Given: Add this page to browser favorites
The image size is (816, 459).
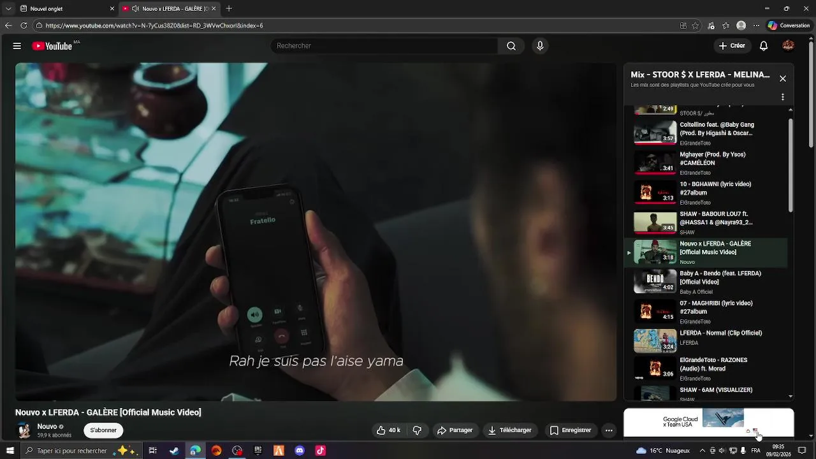Looking at the screenshot, I should pyautogui.click(x=696, y=25).
